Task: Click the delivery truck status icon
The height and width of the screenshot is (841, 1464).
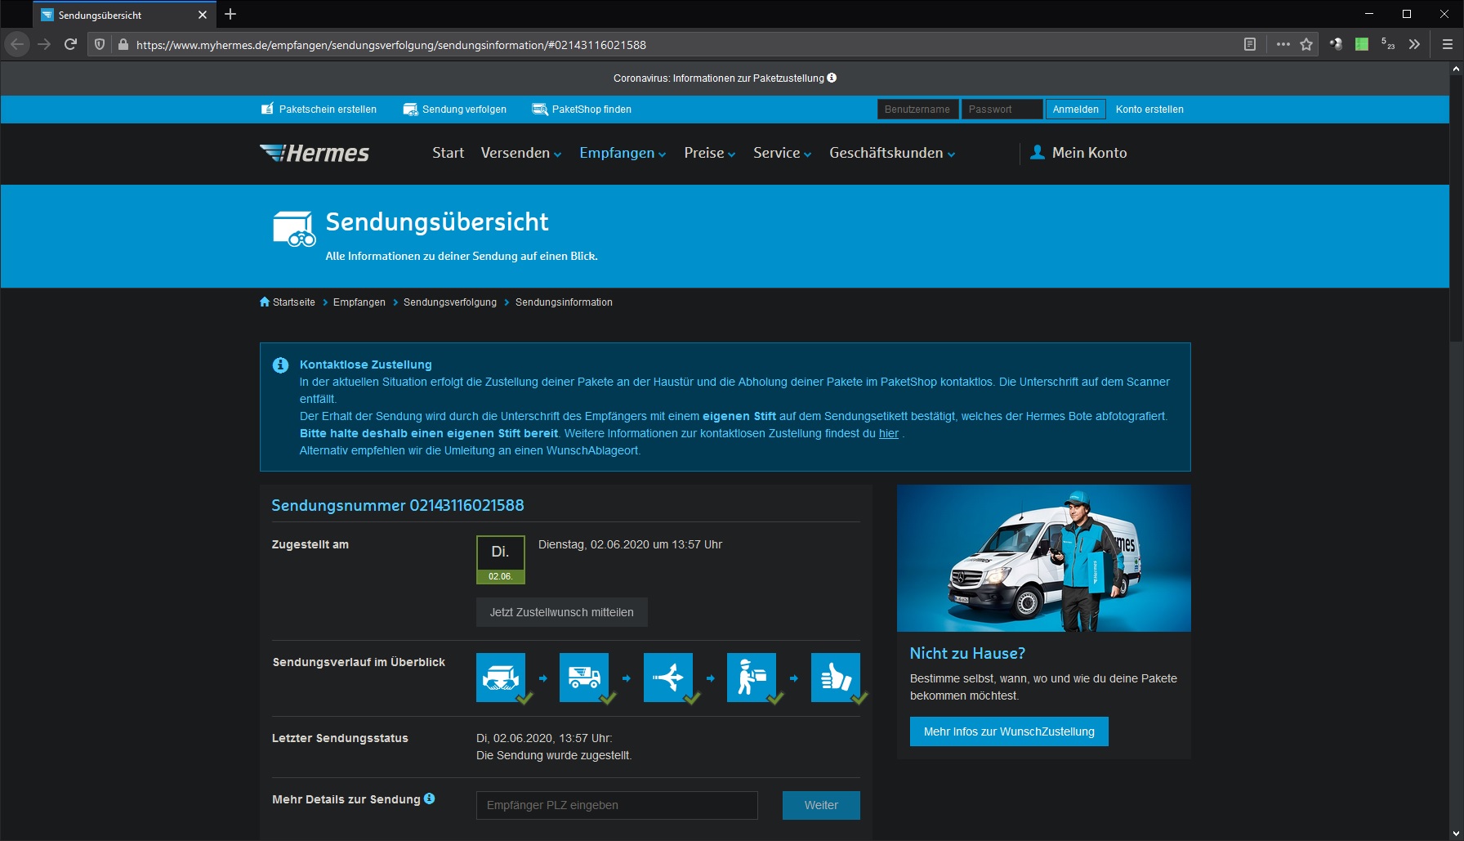Action: coord(584,677)
